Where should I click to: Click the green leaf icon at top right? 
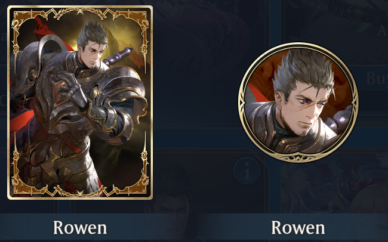[363, 30]
